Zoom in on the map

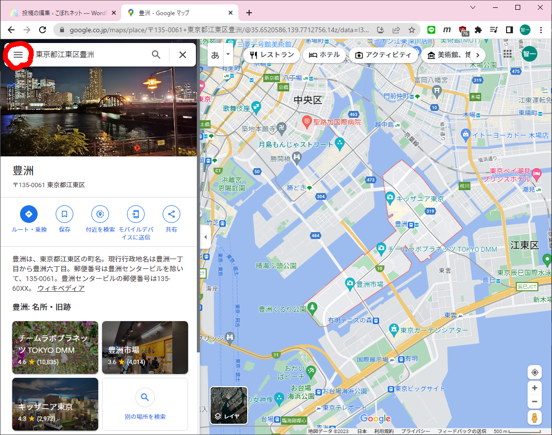click(534, 388)
